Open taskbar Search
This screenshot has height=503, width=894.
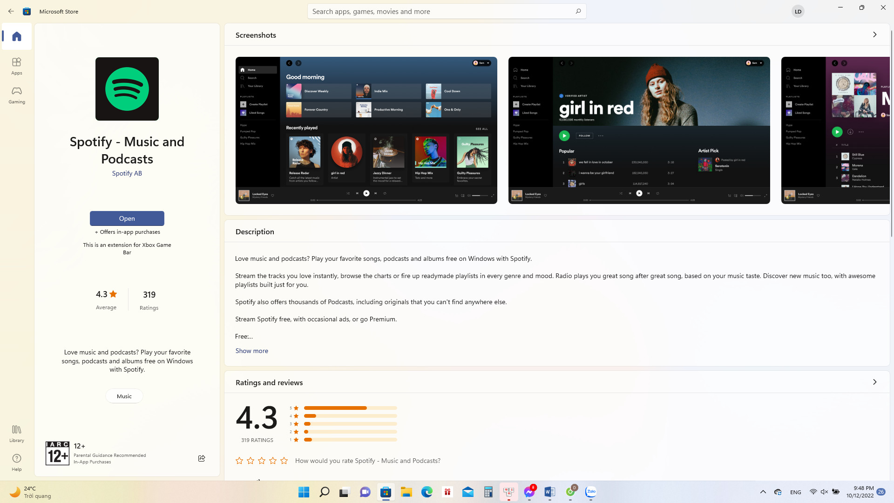click(324, 492)
